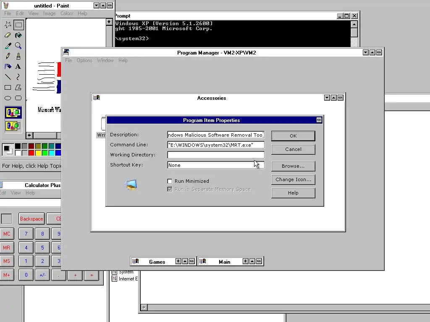Select the Rectangle shape tool in Paint
This screenshot has width=430, height=322.
coord(8,87)
